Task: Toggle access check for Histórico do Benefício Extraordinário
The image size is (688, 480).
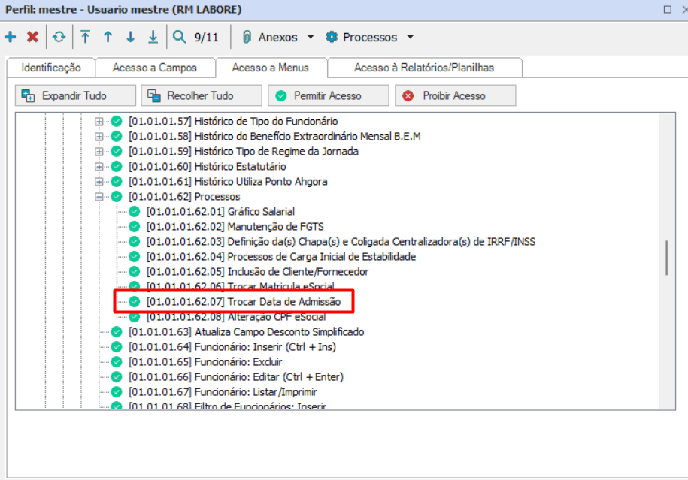Action: [x=117, y=136]
